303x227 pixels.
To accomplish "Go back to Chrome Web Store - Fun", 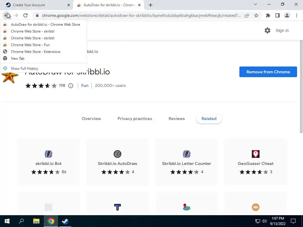I will [x=43, y=45].
